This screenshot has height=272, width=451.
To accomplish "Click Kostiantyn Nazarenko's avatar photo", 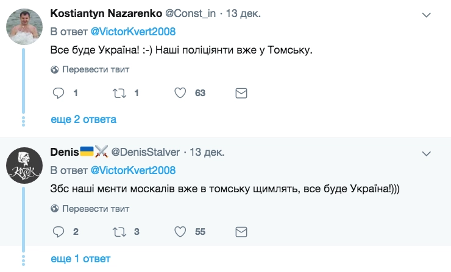I will [24, 26].
